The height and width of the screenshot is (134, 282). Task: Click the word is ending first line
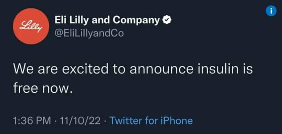click(x=247, y=69)
